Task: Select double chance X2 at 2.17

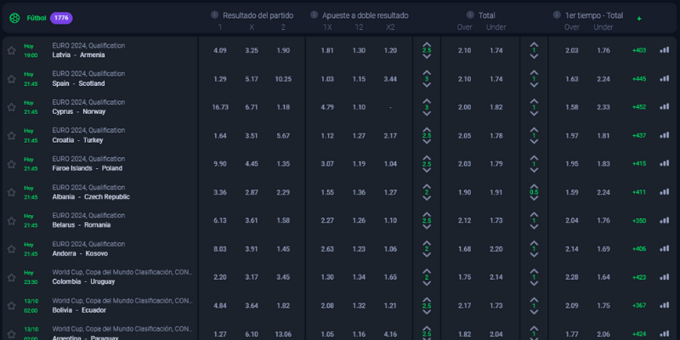Action: point(390,136)
